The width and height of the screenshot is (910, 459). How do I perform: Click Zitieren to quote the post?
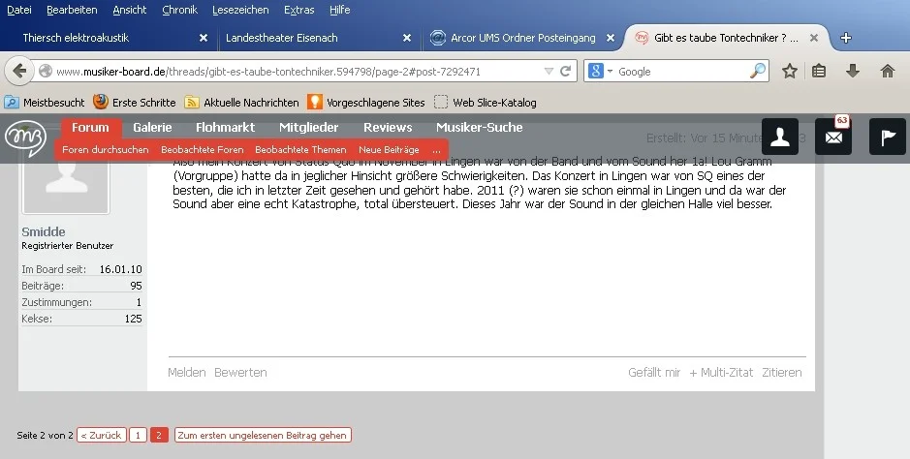(782, 373)
